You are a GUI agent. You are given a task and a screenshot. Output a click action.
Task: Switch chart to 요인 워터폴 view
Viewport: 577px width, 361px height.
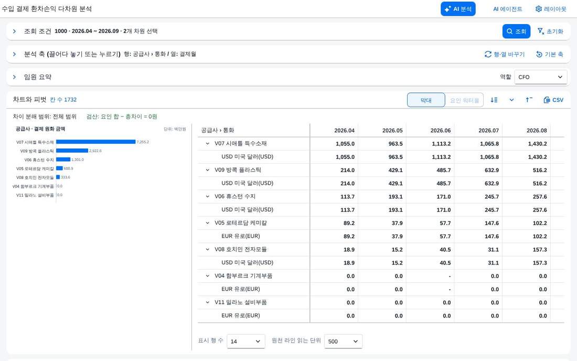[464, 100]
